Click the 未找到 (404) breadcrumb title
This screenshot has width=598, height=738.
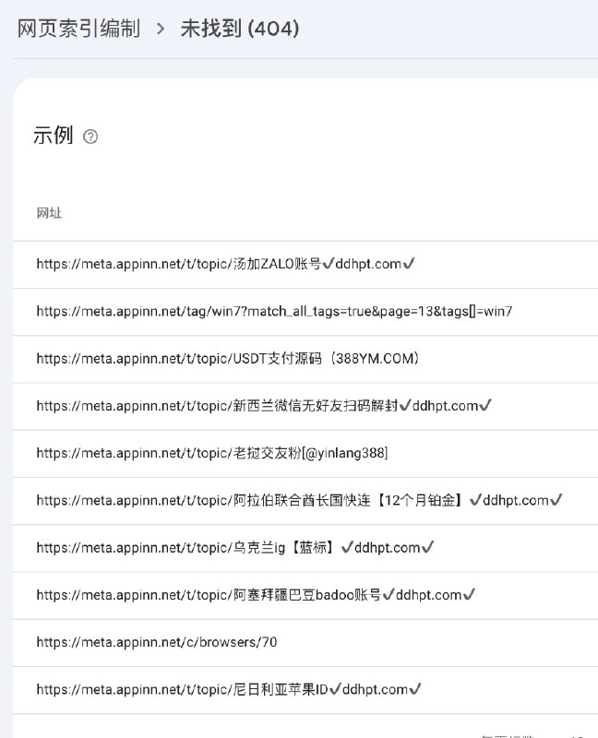tap(240, 29)
